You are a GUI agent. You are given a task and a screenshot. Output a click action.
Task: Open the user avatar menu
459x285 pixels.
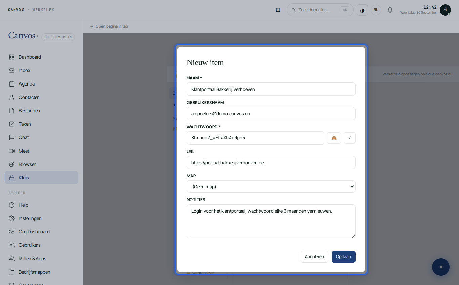(445, 10)
